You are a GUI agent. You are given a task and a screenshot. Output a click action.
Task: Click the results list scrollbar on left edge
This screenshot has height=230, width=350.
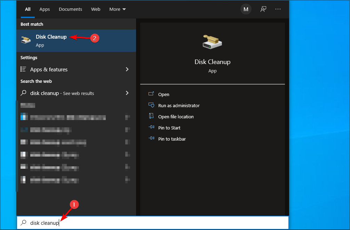(x=17, y=146)
